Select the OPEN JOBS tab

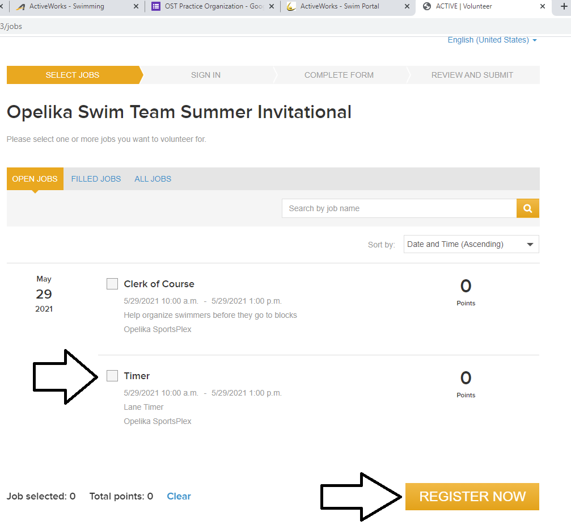pos(35,179)
